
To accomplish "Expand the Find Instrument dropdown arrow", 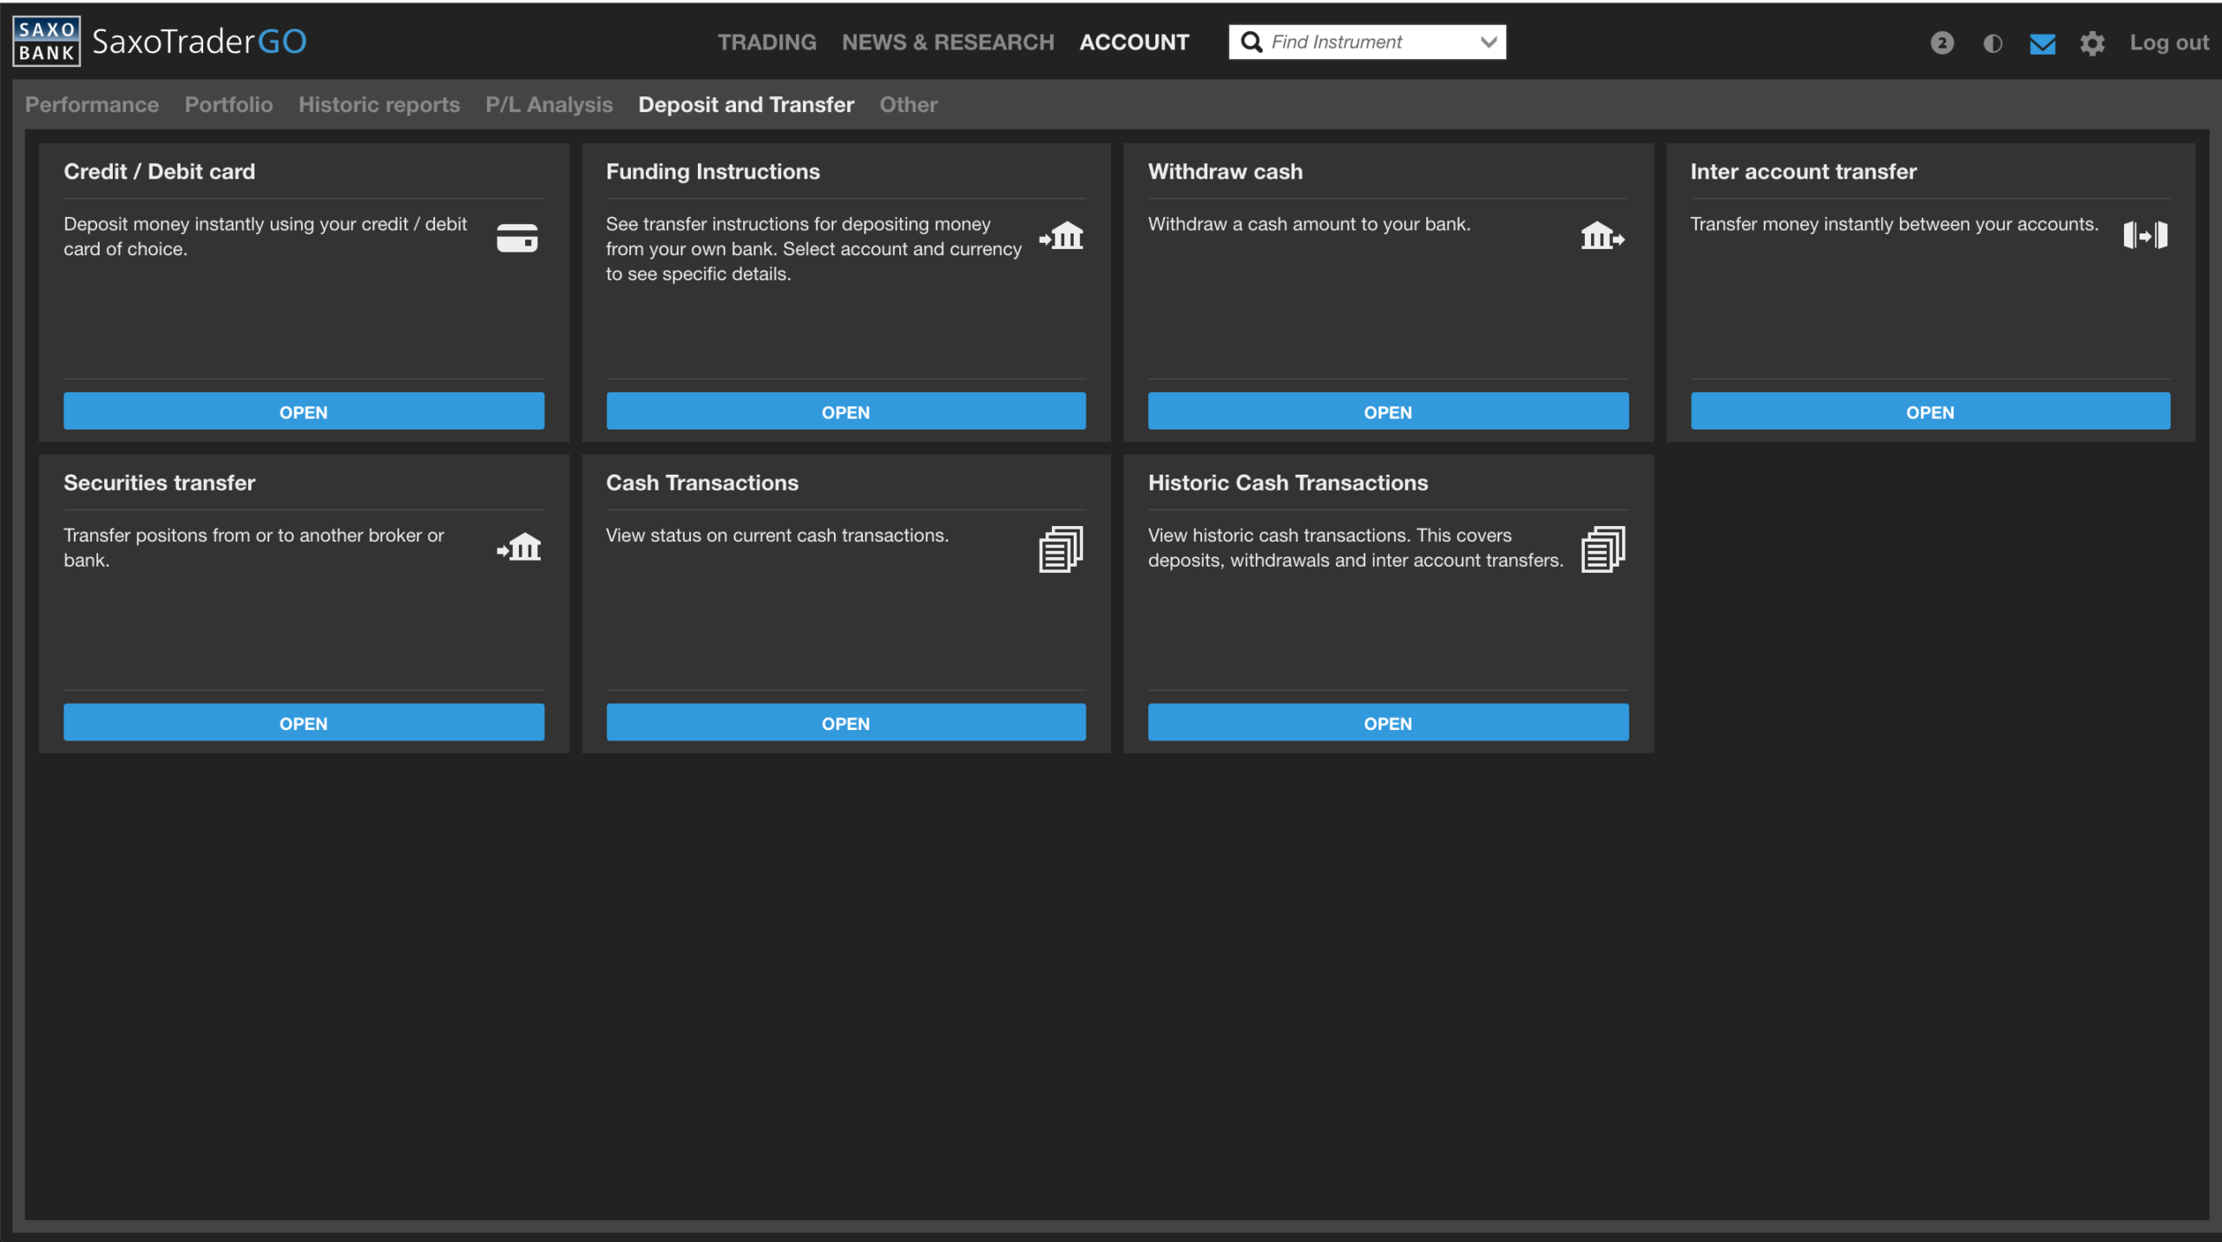I will [x=1488, y=42].
